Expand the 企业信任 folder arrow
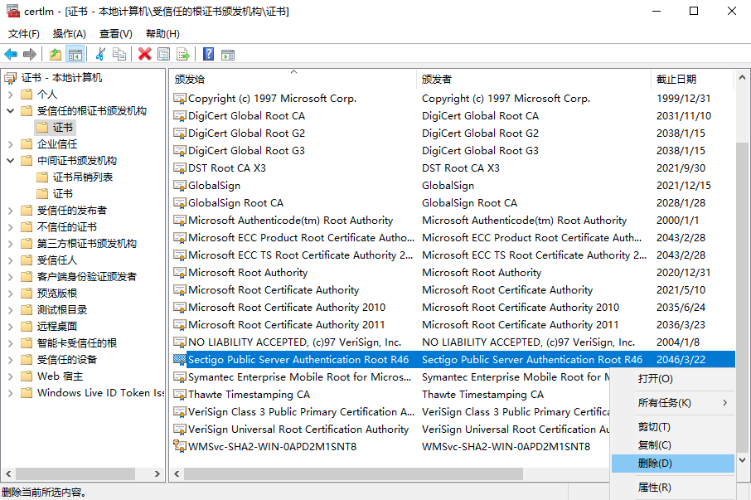The width and height of the screenshot is (751, 500). (10, 144)
